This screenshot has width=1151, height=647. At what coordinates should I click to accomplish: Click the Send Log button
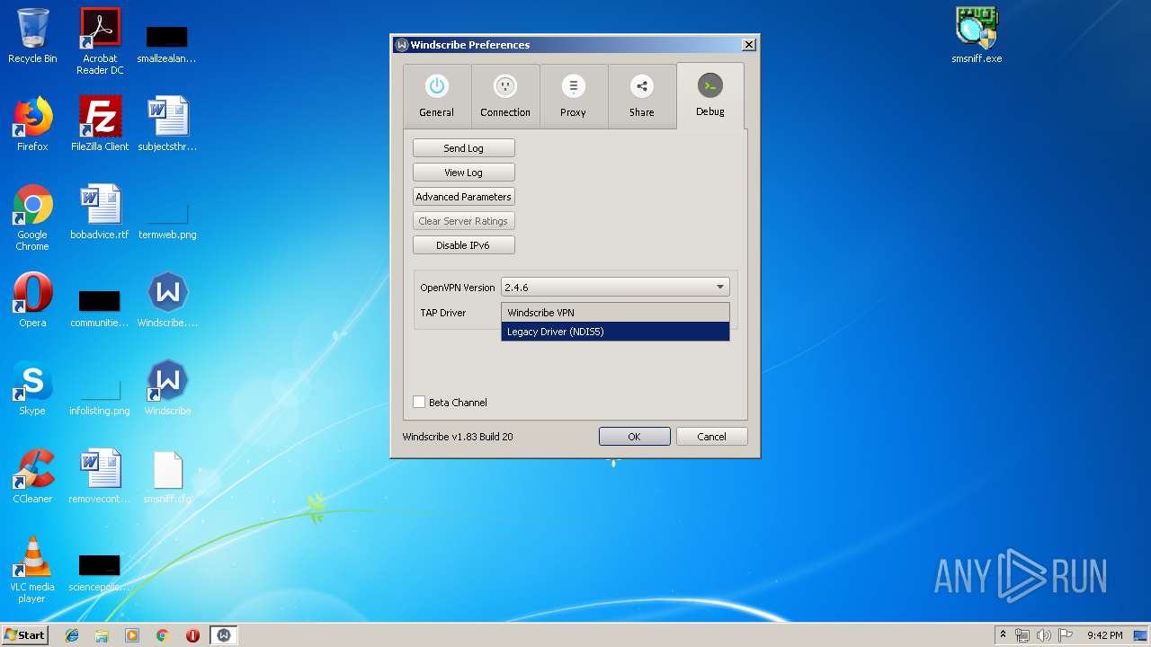(463, 148)
